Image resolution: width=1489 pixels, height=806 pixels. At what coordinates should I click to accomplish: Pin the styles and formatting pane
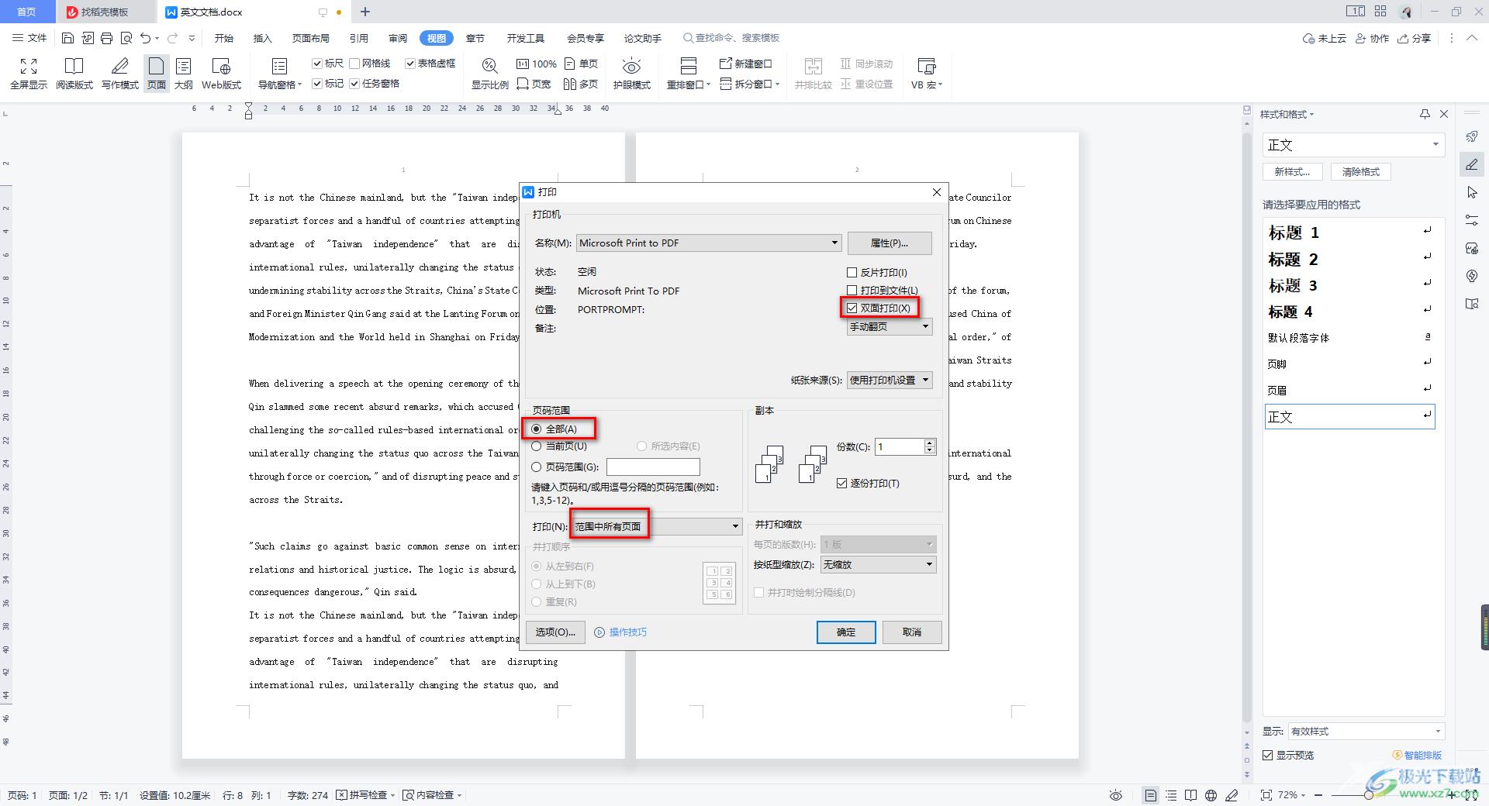pos(1425,114)
